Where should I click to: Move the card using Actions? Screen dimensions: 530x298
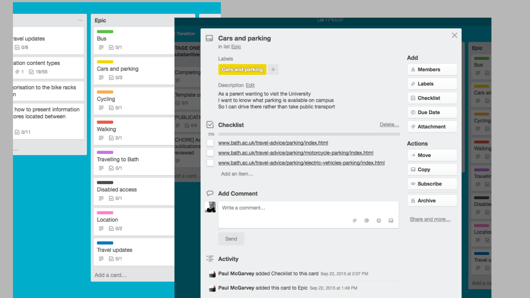(432, 155)
